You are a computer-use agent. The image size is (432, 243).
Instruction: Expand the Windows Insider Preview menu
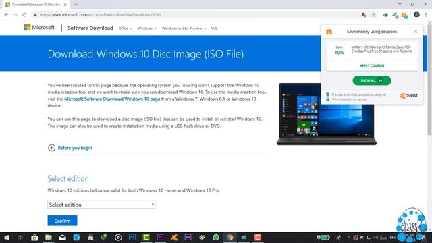(x=184, y=28)
